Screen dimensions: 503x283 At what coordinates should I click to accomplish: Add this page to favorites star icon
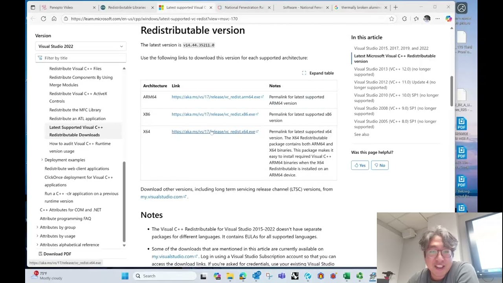coord(391,19)
